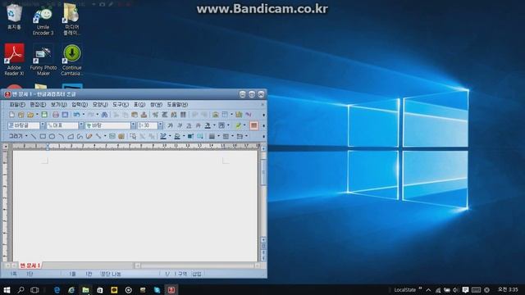Click the New Document icon

tap(11, 115)
